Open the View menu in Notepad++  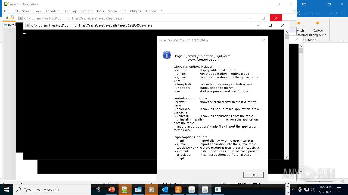tap(39, 11)
